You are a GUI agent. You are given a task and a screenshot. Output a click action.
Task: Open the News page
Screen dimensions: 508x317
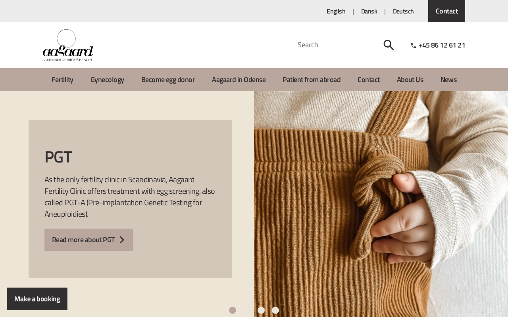tap(448, 80)
